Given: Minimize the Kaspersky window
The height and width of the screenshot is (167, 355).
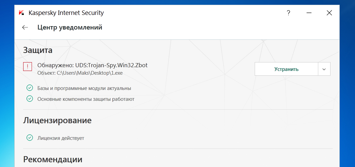Looking at the screenshot, I should coord(309,13).
